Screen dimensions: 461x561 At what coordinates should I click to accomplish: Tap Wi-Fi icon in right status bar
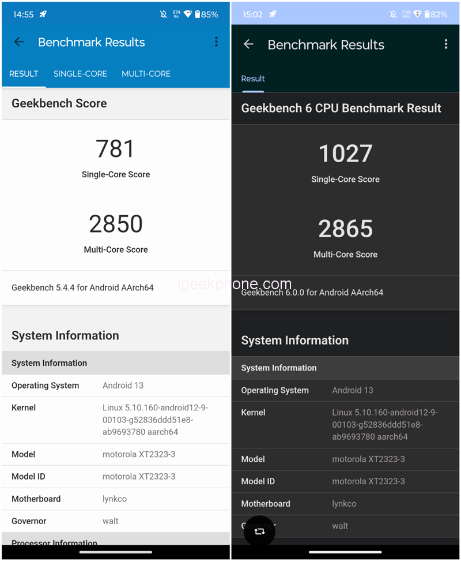tap(417, 14)
